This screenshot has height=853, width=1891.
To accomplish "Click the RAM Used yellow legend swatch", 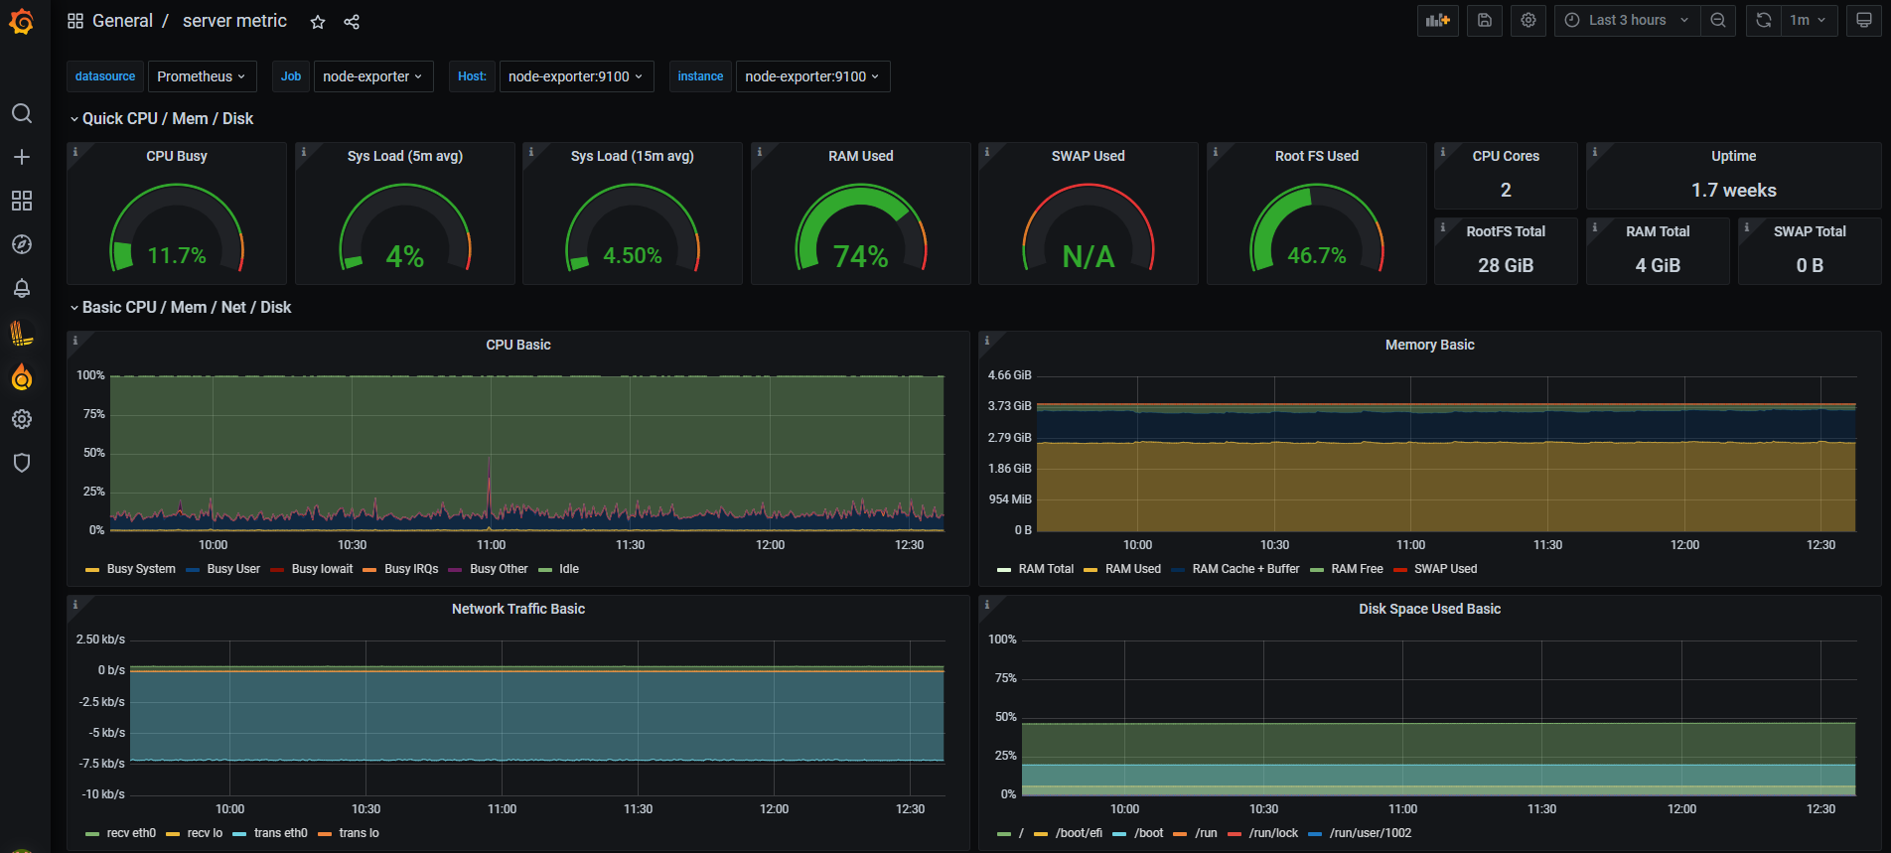I will (1091, 570).
